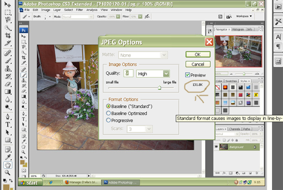Select the Lasso tool in the inner narrow toolbar
This screenshot has height=190, width=283.
(24, 47)
